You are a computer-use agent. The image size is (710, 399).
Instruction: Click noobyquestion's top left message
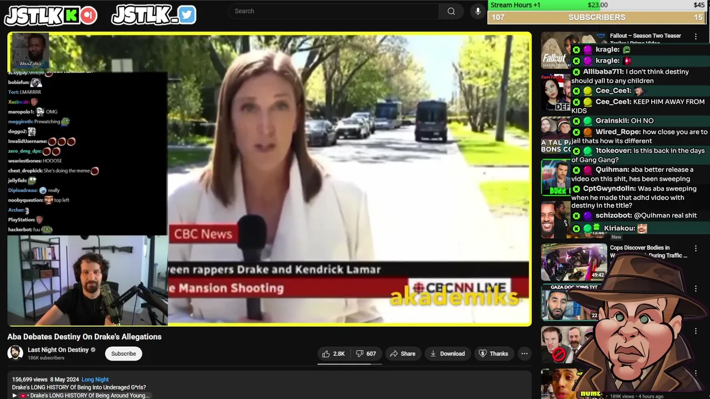pos(39,200)
